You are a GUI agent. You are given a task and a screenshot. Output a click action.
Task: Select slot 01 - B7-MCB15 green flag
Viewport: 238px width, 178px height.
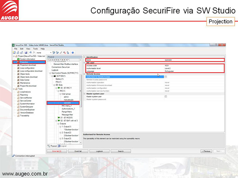(58, 117)
